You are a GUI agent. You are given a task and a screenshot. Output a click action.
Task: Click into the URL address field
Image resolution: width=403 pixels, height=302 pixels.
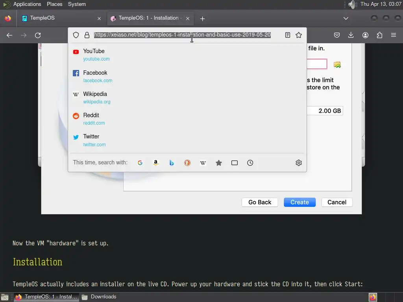[x=182, y=35]
